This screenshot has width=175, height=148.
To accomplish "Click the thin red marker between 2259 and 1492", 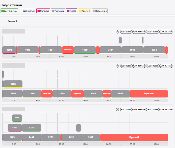I will [x=61, y=137].
